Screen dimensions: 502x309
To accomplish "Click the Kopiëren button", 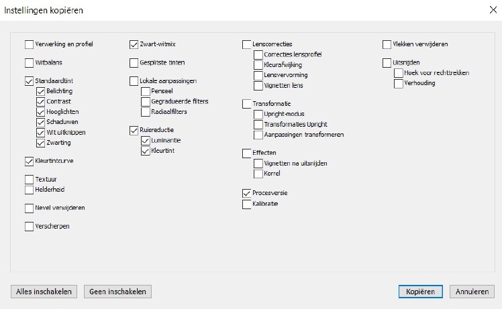I will 420,292.
